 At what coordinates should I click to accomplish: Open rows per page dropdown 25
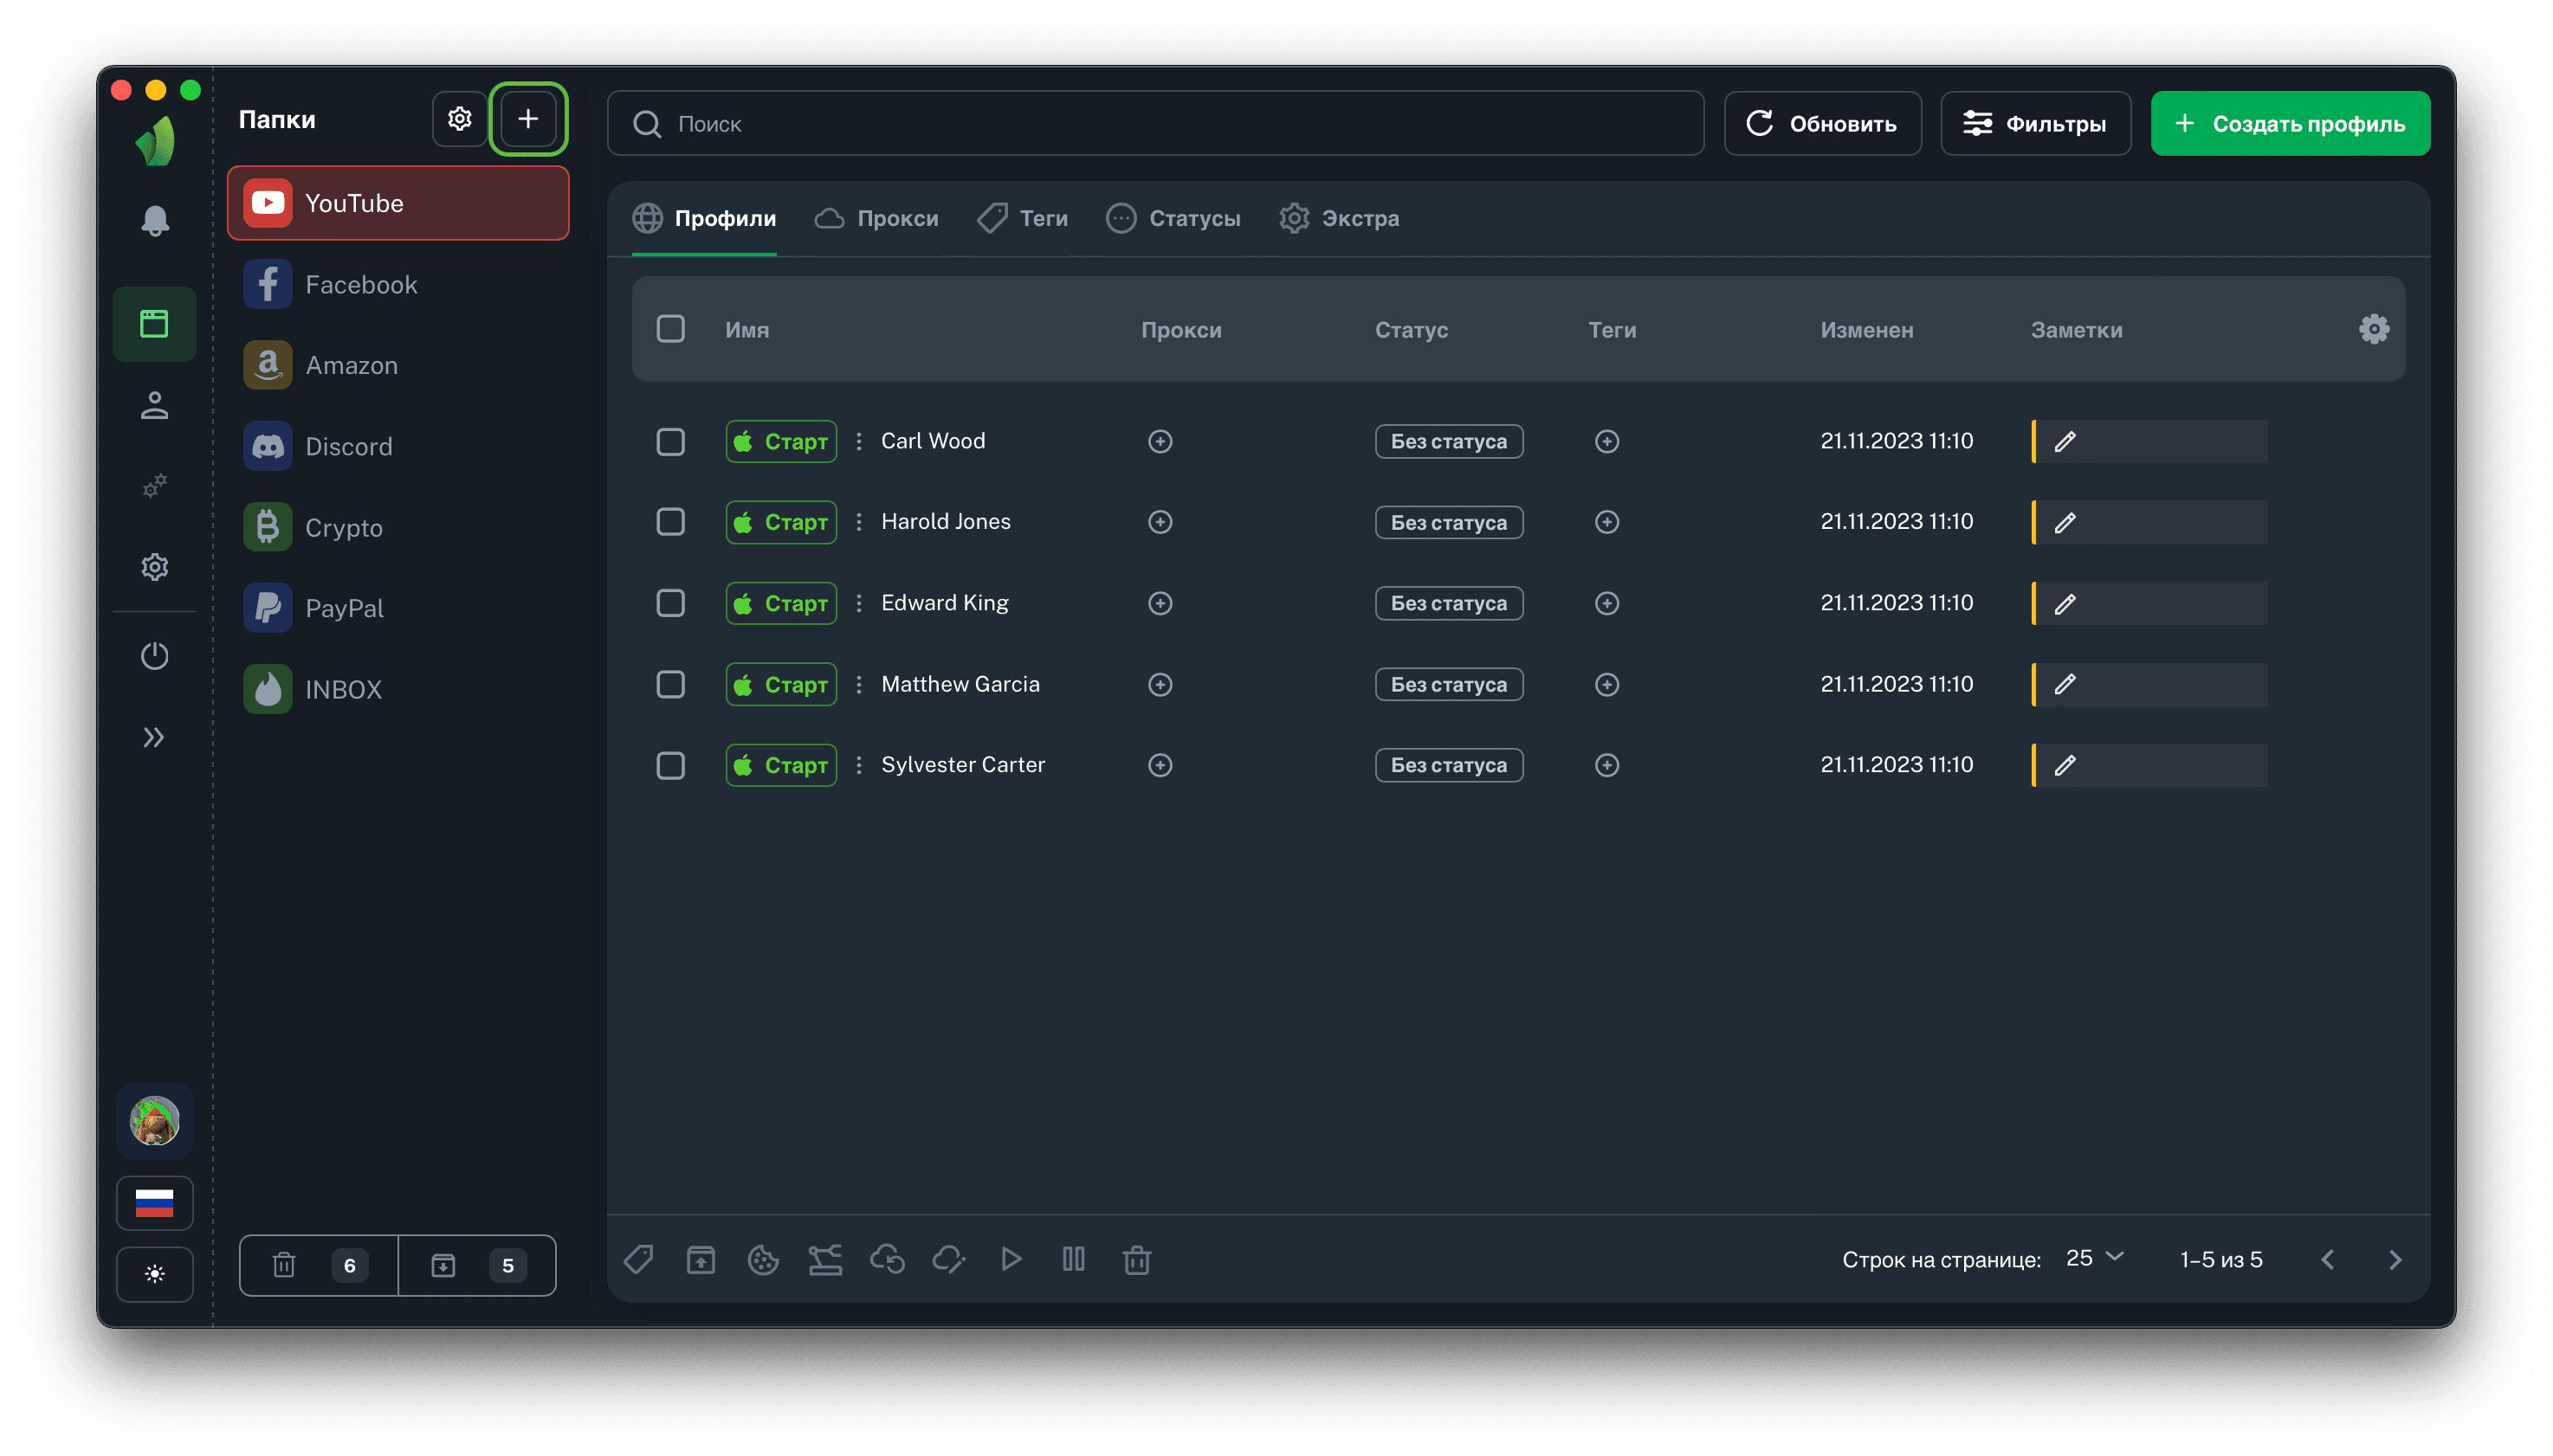2094,1258
